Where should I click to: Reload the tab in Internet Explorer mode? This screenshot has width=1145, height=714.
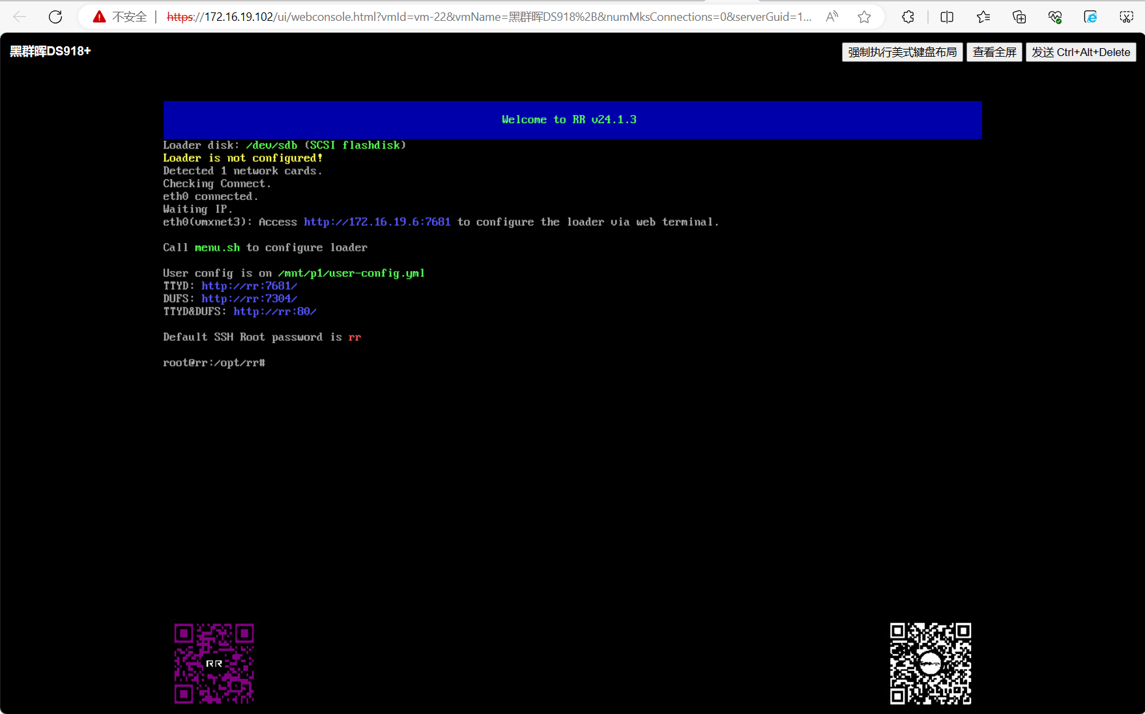pos(1090,17)
